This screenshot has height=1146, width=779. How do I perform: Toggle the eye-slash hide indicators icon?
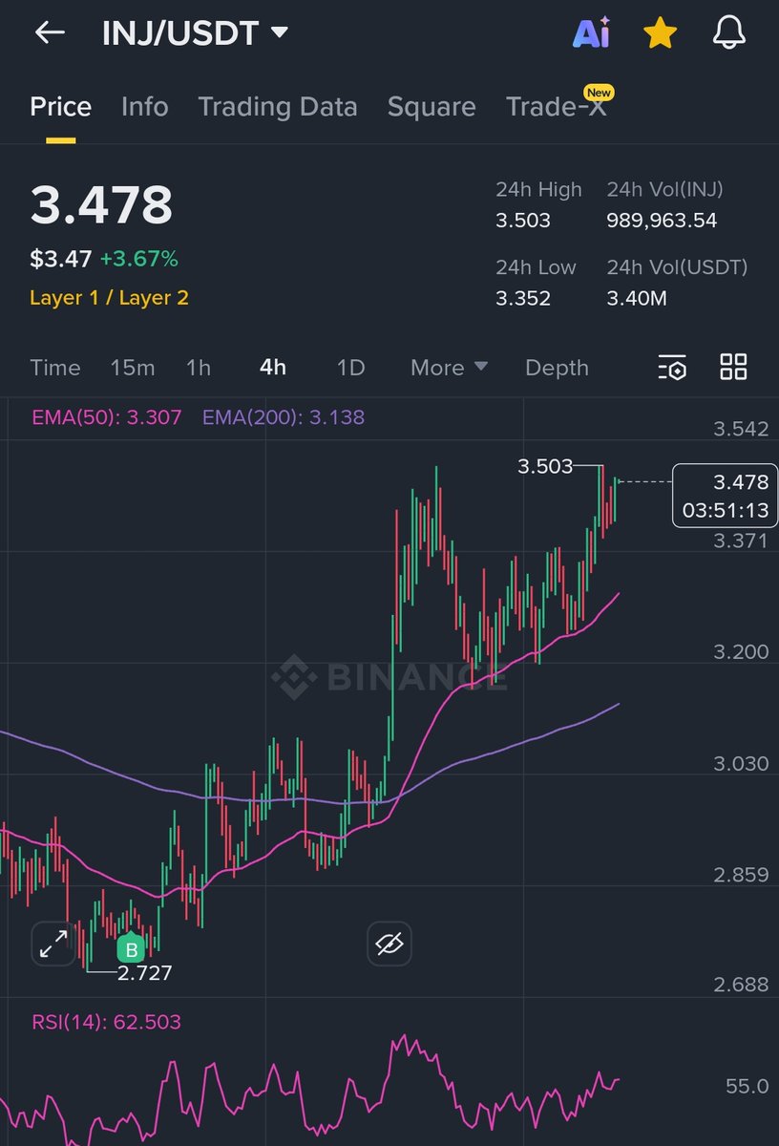[389, 944]
